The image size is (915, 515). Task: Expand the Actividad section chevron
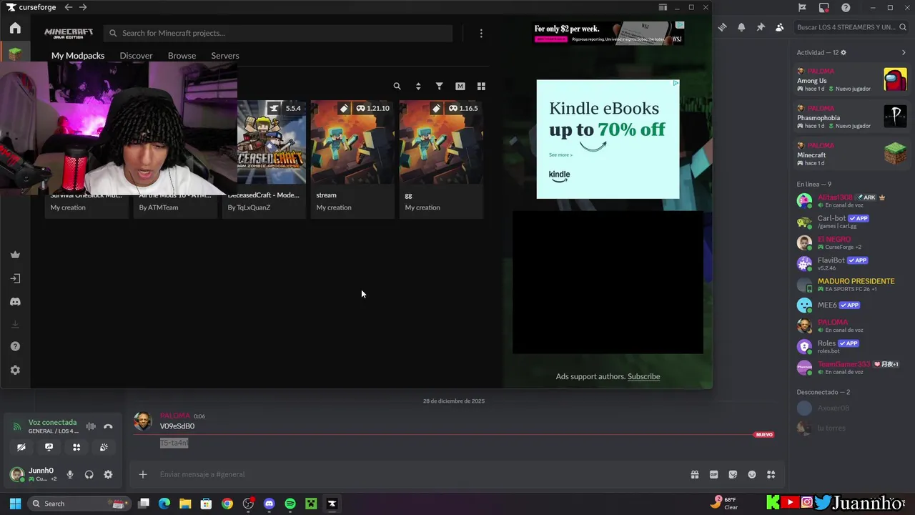click(x=904, y=52)
